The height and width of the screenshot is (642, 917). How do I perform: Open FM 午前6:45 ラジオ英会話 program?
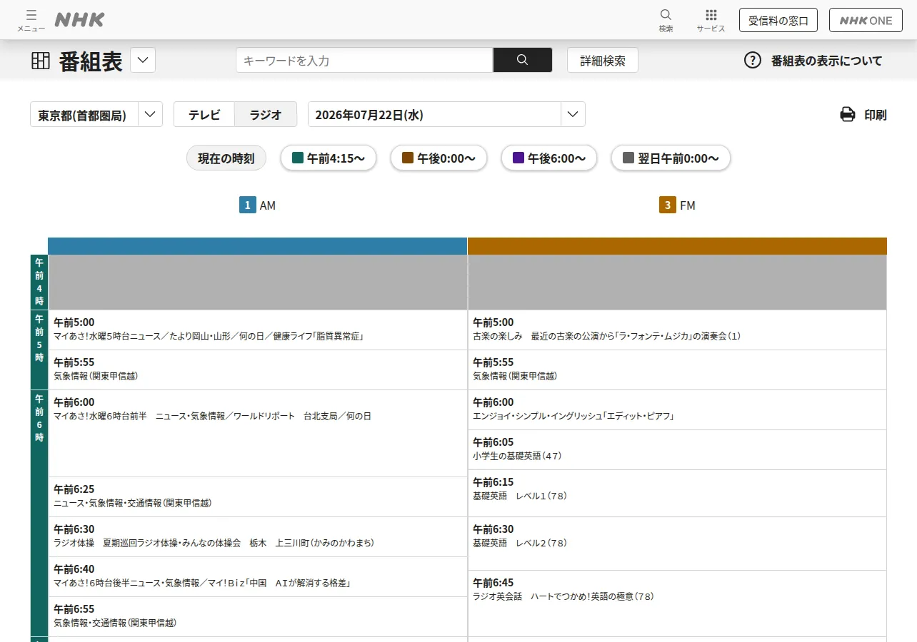click(677, 603)
